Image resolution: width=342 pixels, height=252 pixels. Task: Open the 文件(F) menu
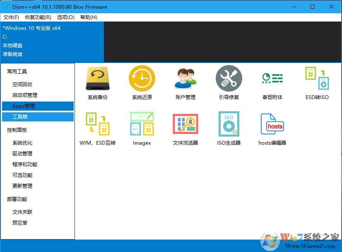pos(11,17)
